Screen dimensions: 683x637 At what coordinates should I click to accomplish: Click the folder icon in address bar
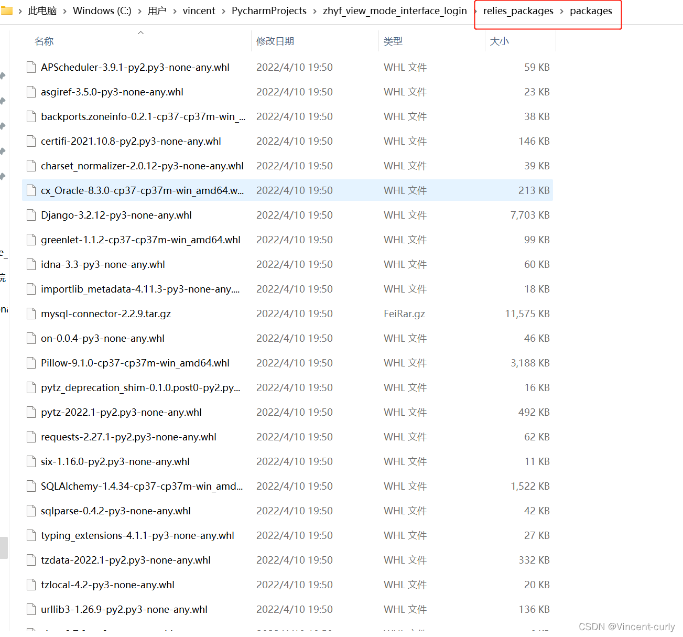[x=6, y=10]
